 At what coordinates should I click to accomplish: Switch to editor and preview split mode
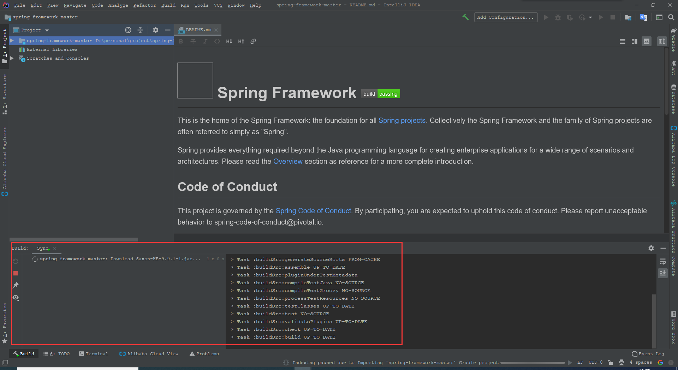(x=635, y=41)
